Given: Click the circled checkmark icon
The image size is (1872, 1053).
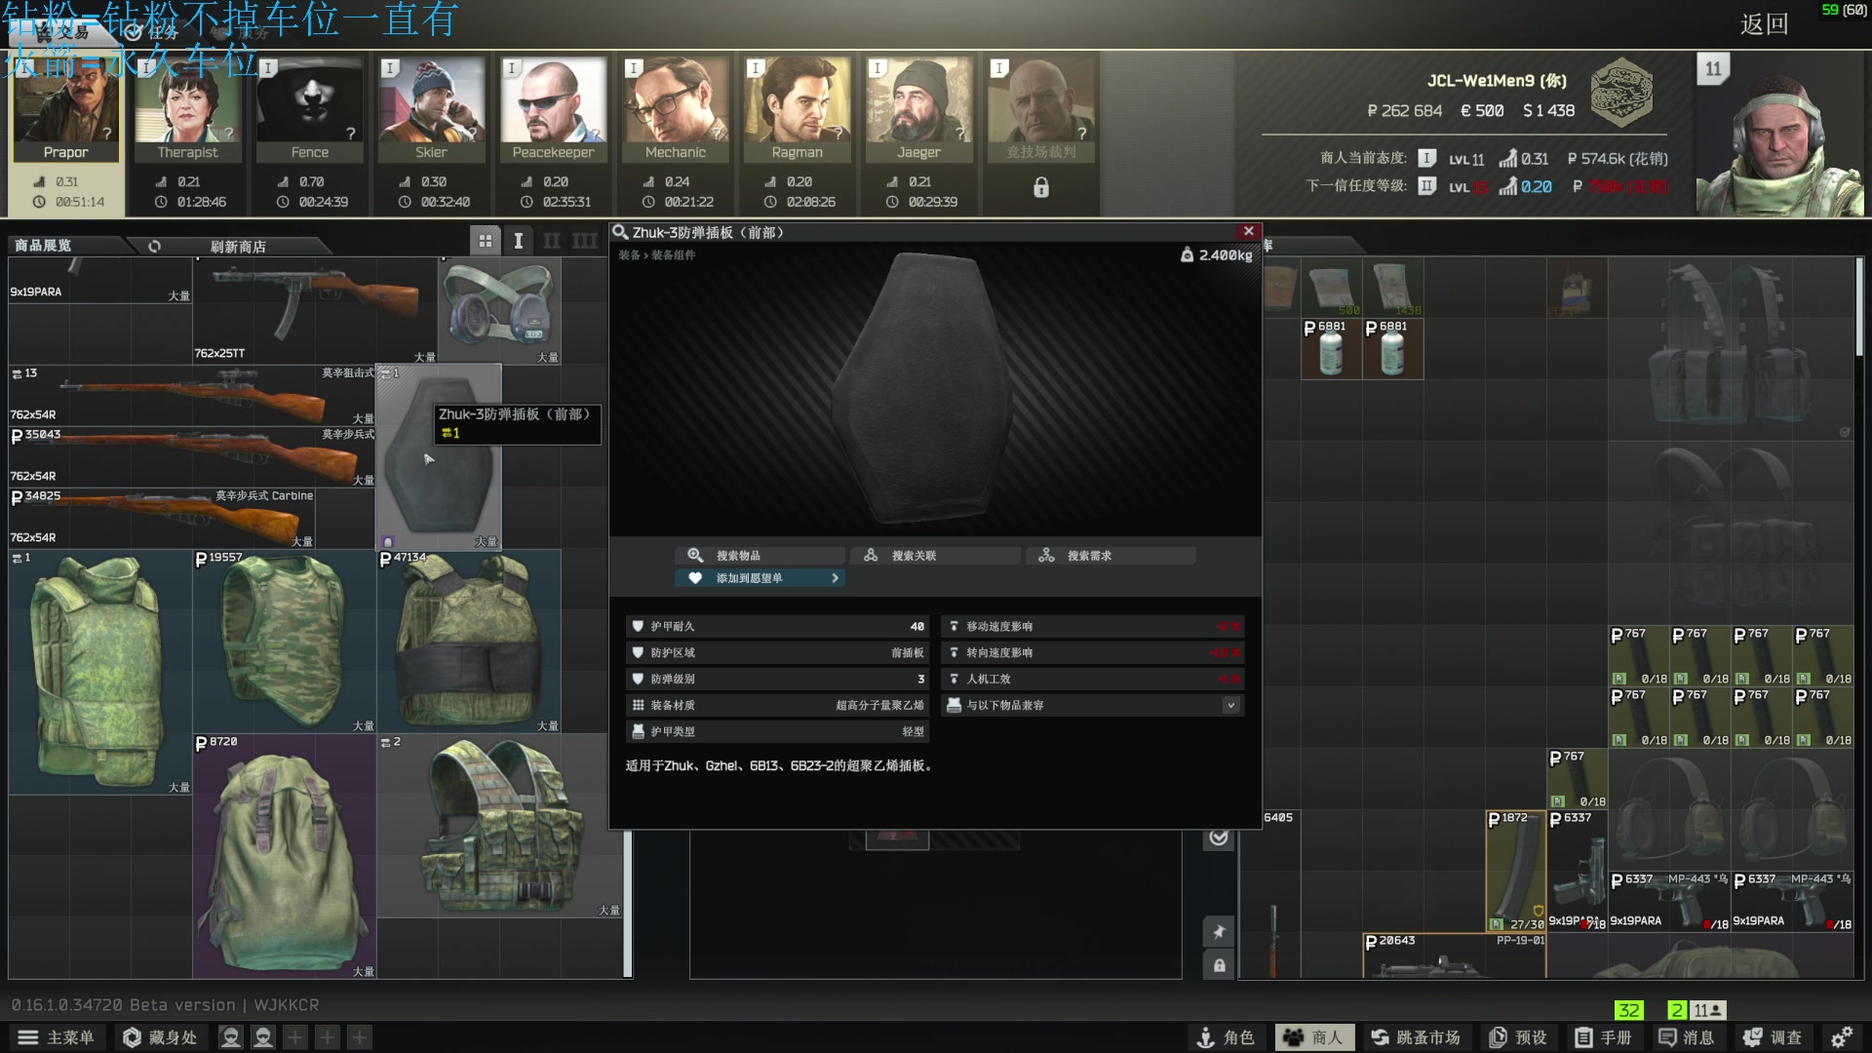Looking at the screenshot, I should (x=1219, y=837).
